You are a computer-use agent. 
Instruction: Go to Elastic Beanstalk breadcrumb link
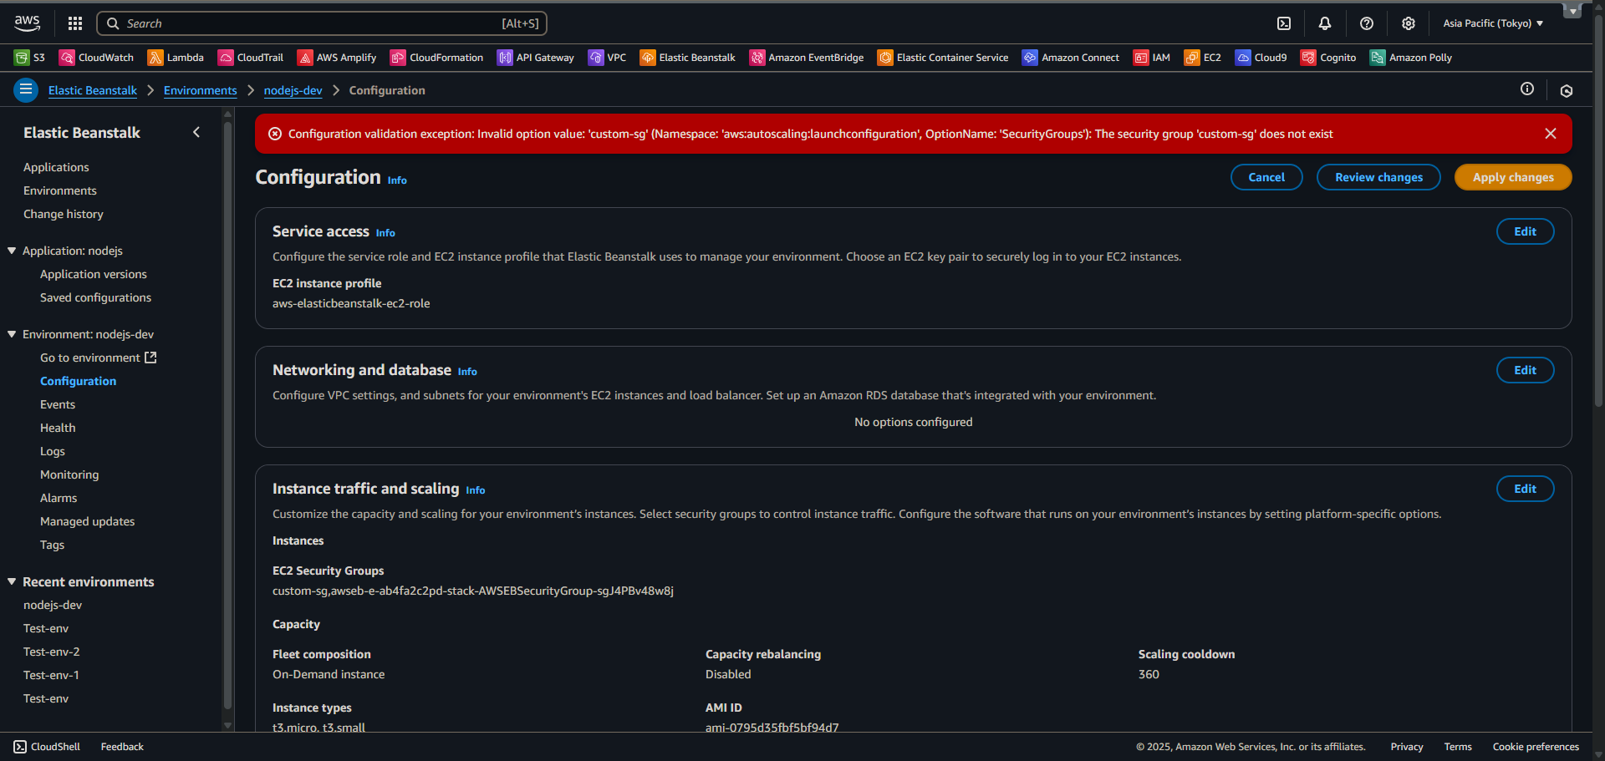(93, 90)
